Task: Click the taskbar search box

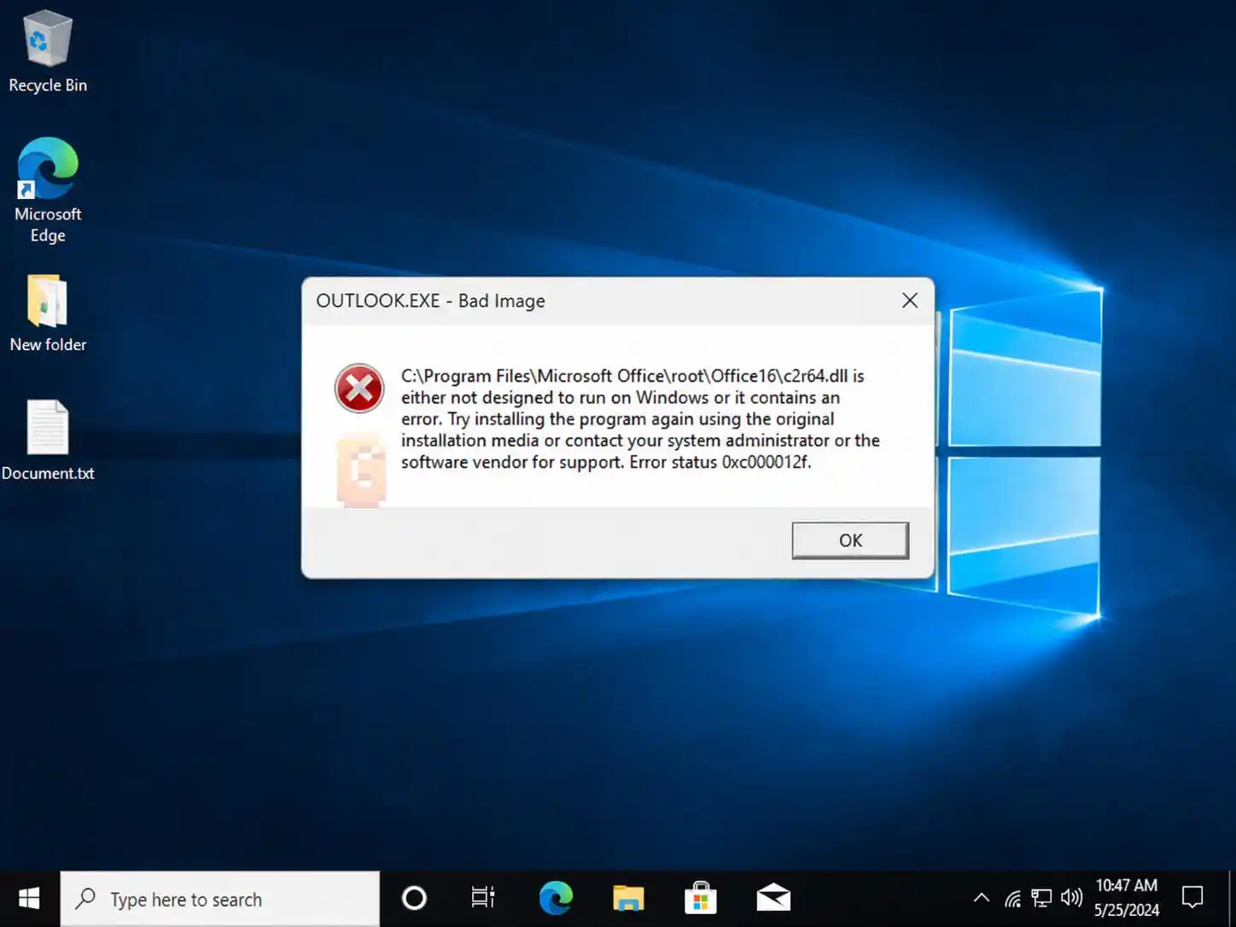Action: [x=220, y=899]
